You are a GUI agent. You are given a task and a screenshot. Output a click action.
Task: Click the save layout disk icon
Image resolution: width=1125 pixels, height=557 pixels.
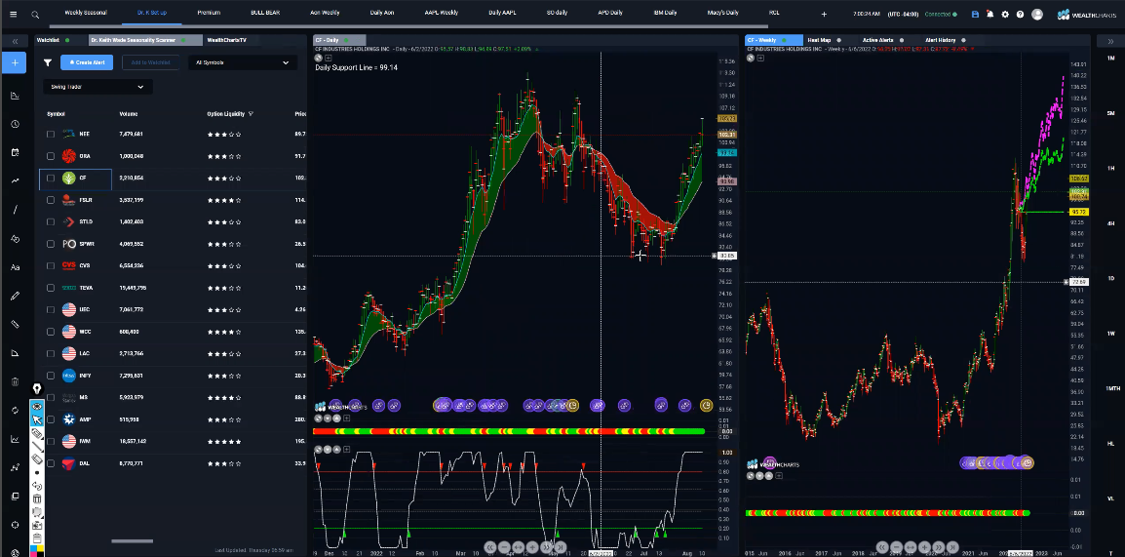click(974, 14)
